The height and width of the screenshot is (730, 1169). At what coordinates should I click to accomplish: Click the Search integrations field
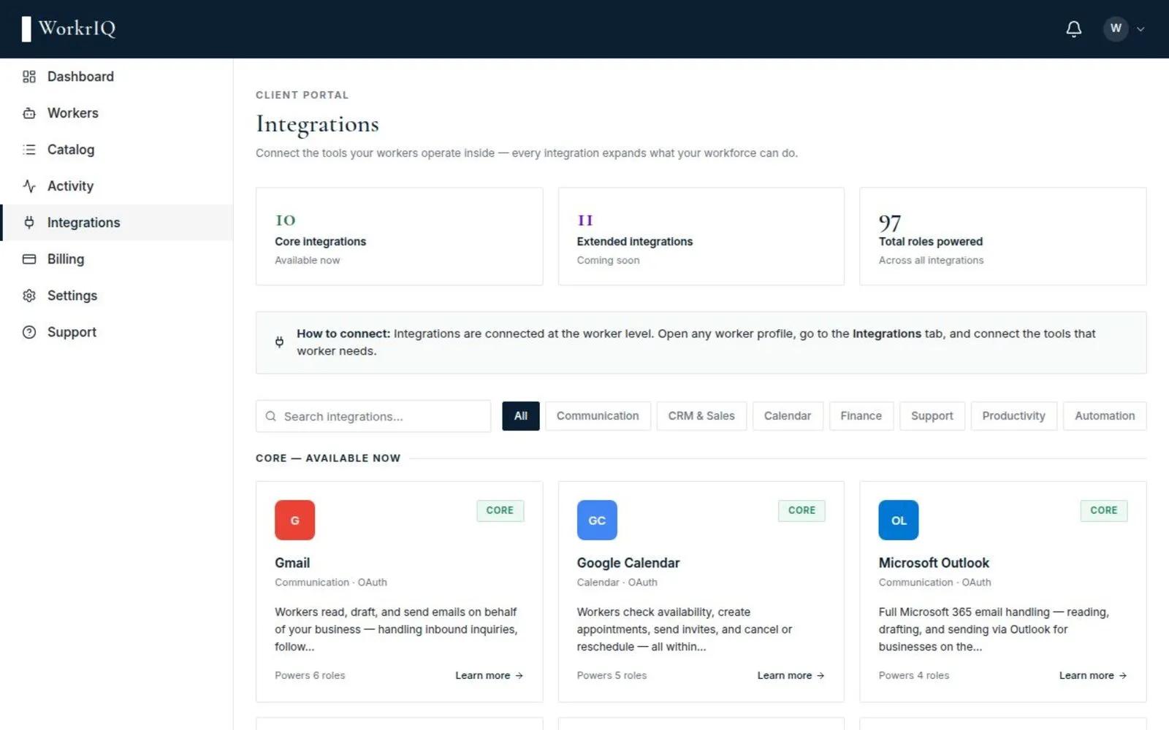tap(373, 416)
